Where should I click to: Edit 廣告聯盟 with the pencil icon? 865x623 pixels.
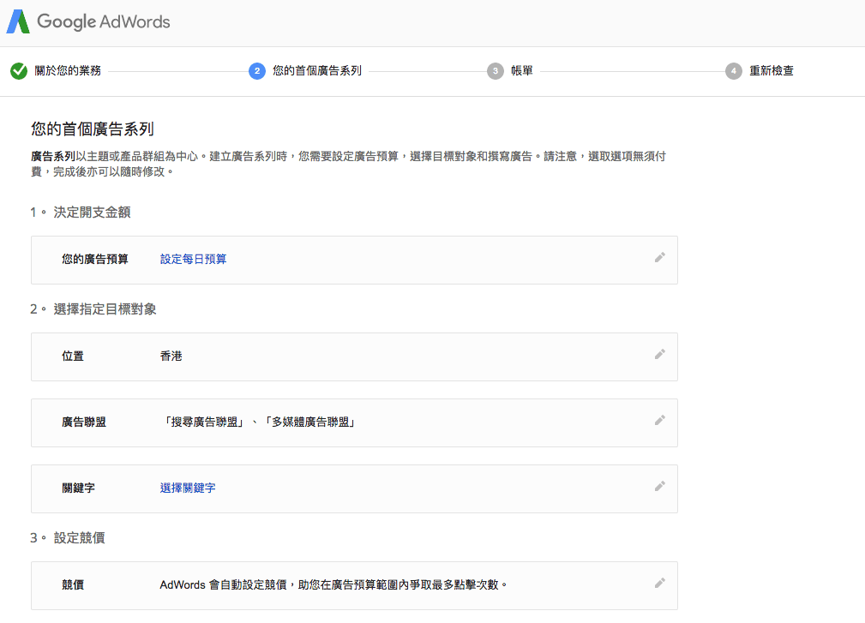click(660, 420)
